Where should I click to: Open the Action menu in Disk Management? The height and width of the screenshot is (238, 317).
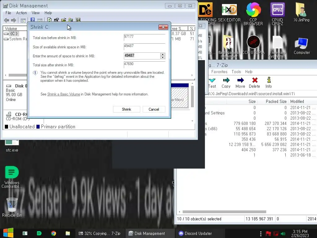tap(21, 13)
